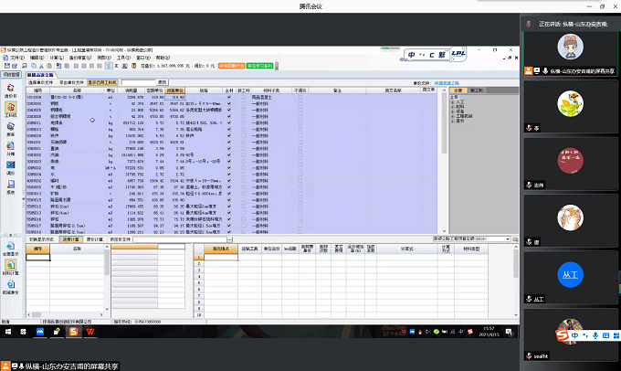Click the copy pages toolbar icon
This screenshot has height=371, width=621.
click(34, 66)
